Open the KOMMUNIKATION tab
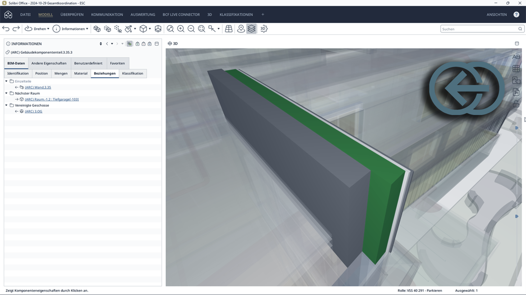The image size is (526, 295). coord(107,14)
